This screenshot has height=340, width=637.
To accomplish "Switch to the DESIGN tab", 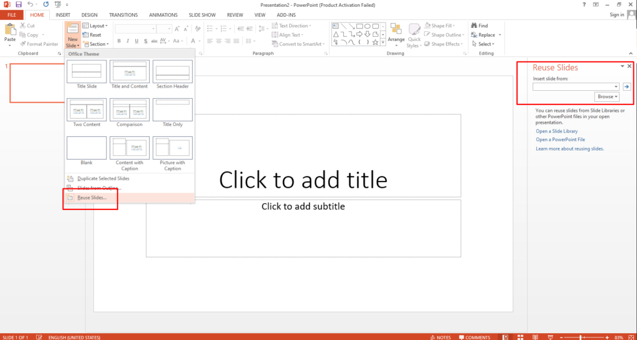I will pyautogui.click(x=90, y=15).
